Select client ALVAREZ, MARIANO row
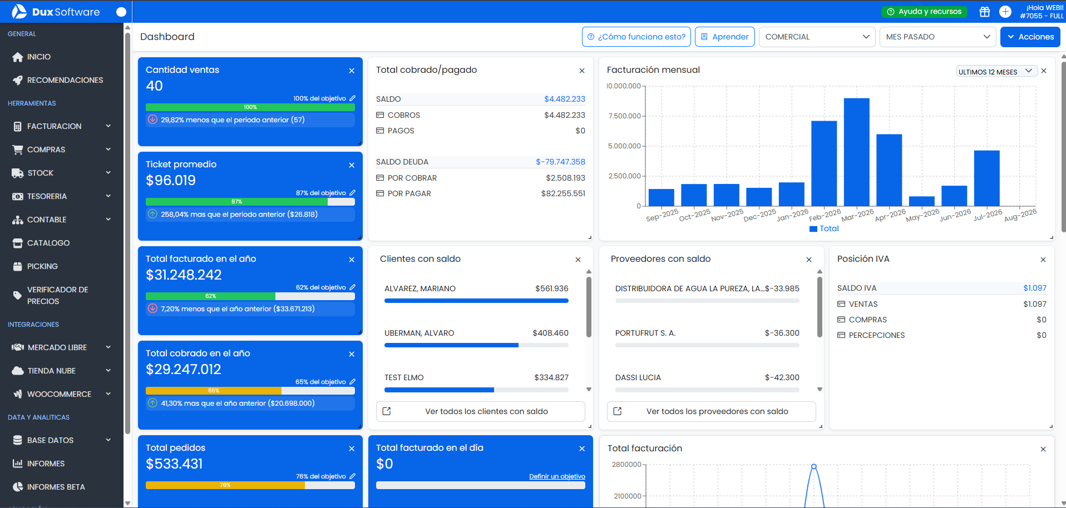Screen dimensions: 1066x508 click(476, 293)
